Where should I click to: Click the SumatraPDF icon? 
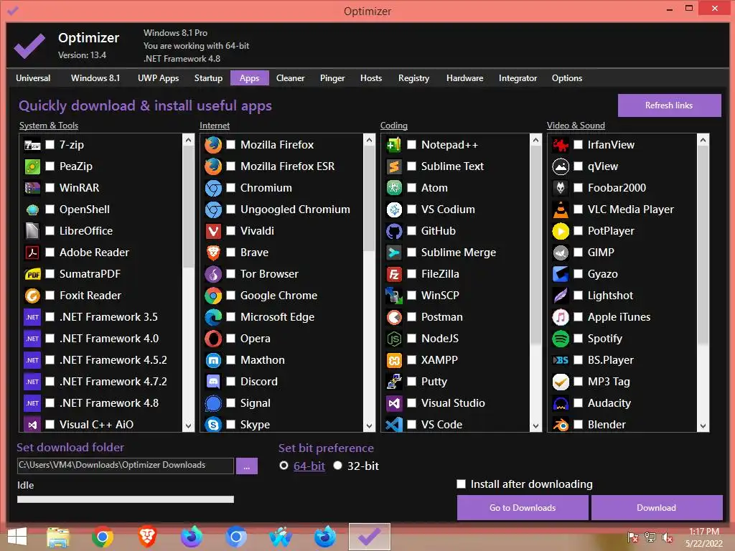(x=32, y=274)
